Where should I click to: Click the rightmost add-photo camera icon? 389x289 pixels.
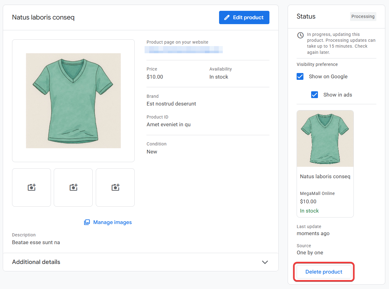coord(115,187)
